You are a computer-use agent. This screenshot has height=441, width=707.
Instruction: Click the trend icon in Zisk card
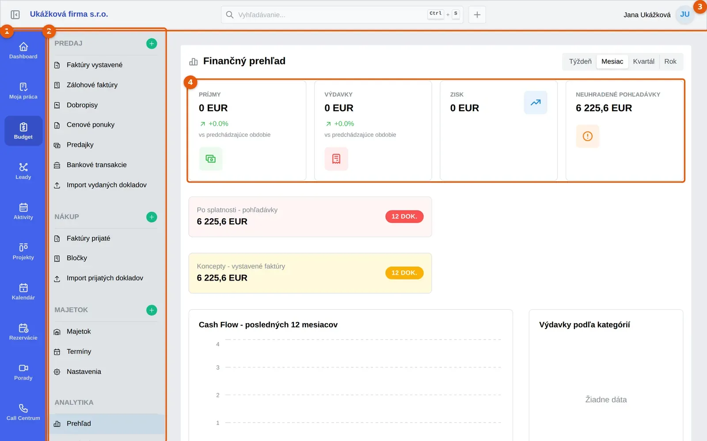coord(536,102)
